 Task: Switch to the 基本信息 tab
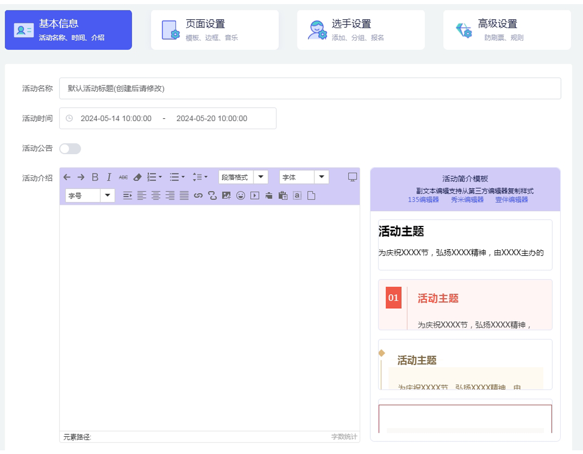tap(68, 30)
